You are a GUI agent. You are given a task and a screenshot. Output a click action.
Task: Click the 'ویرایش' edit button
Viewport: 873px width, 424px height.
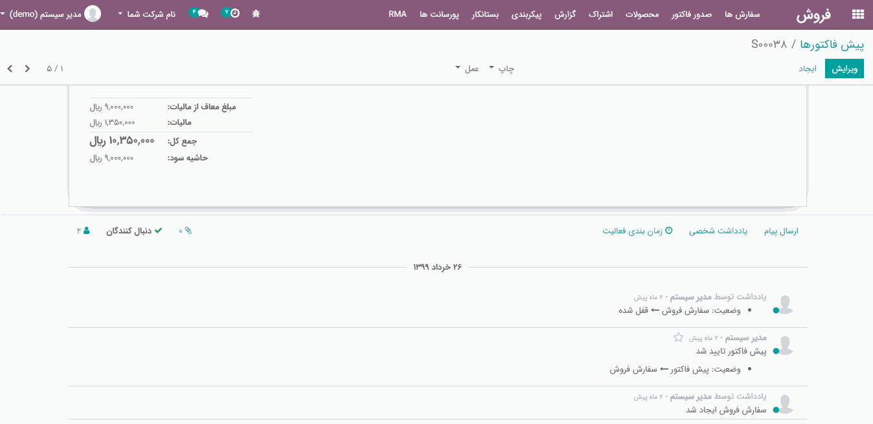point(844,69)
